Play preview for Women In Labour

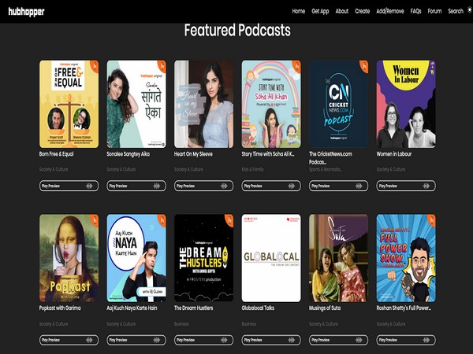pos(406,186)
